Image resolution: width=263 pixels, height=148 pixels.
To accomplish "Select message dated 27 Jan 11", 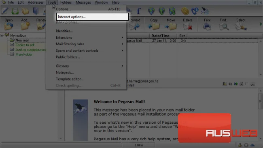I will coord(192,40).
